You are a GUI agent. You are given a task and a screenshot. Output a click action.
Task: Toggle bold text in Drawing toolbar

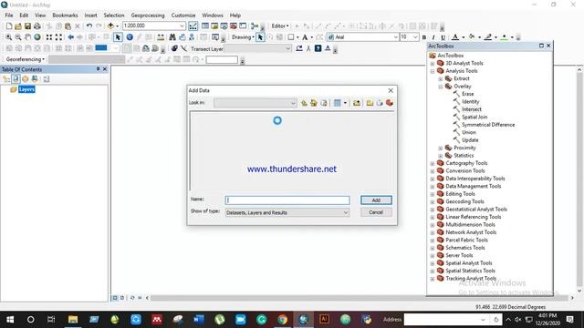(x=423, y=37)
